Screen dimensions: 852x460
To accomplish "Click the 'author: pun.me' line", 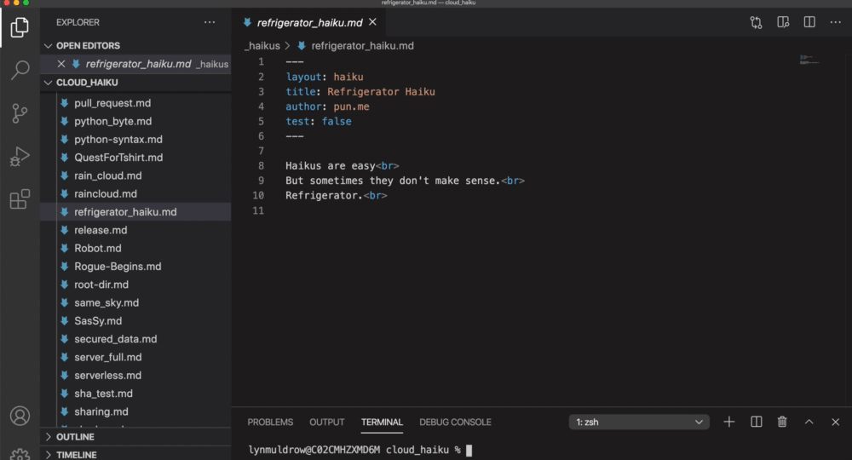I will 328,107.
